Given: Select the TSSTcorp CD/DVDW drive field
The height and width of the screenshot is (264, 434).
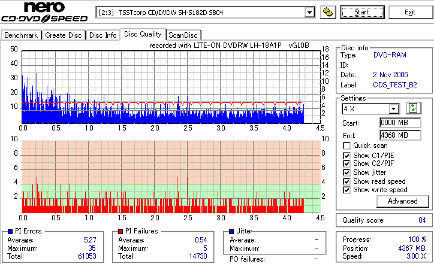Looking at the screenshot, I should click(x=206, y=13).
